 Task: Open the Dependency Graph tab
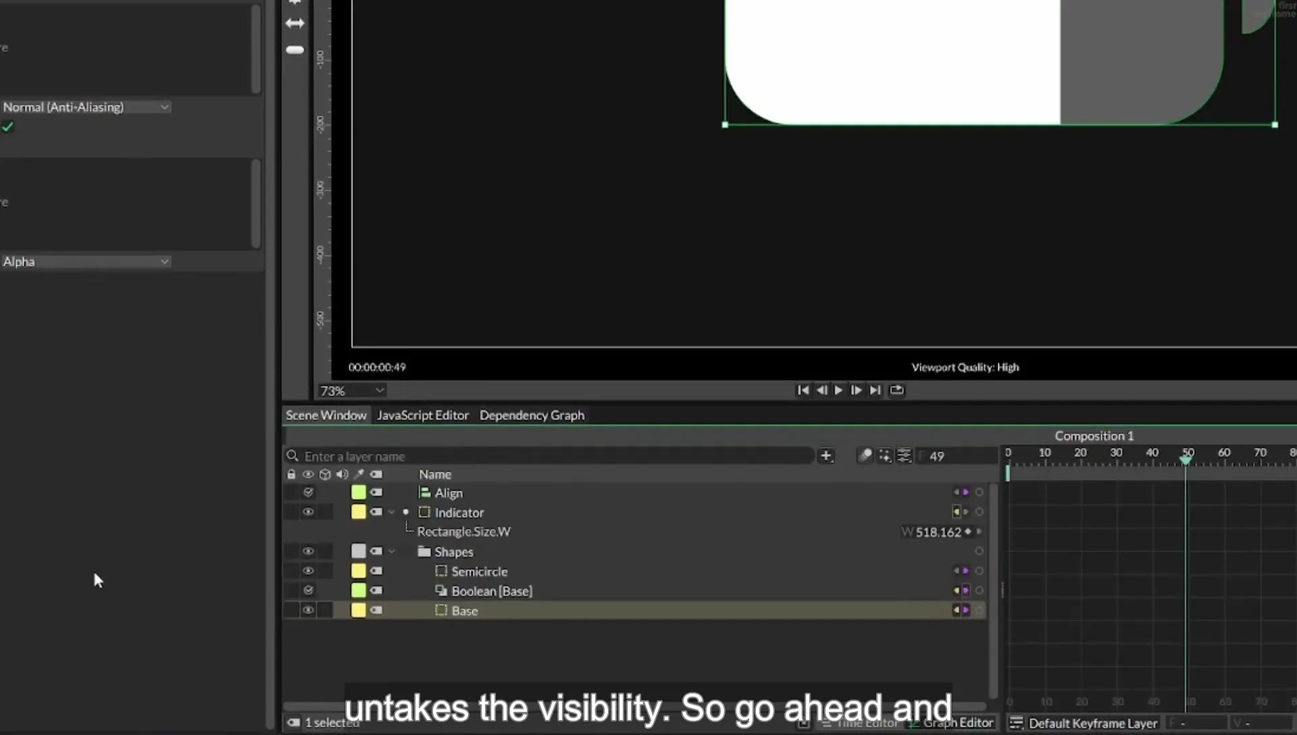532,415
